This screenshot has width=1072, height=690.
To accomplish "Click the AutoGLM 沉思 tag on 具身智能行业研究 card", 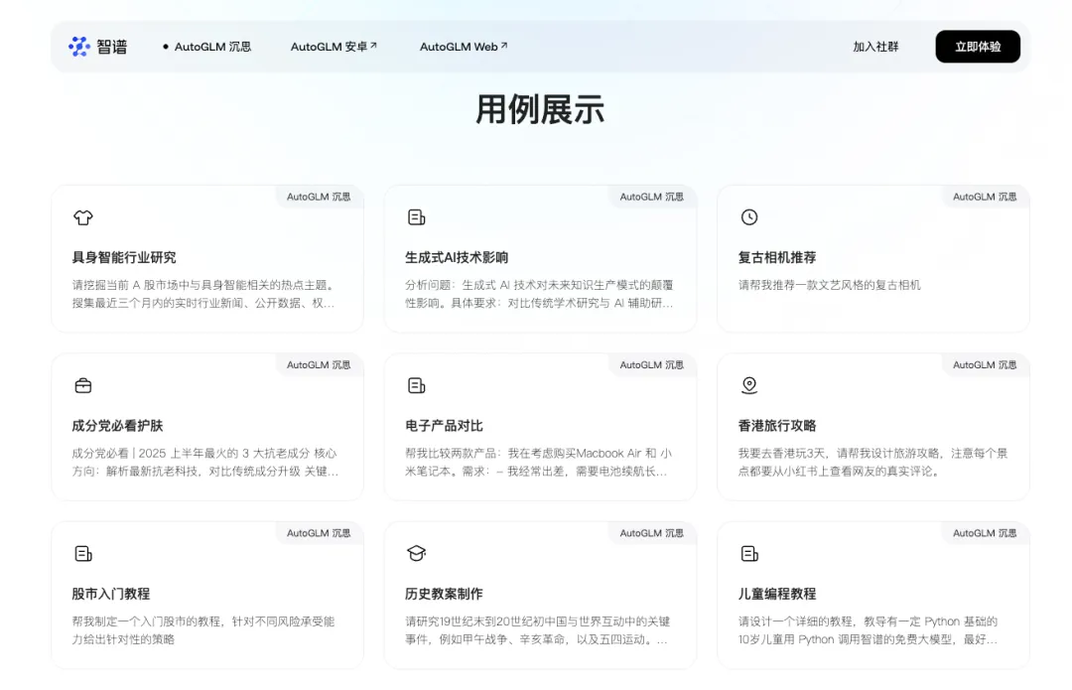I will [319, 197].
